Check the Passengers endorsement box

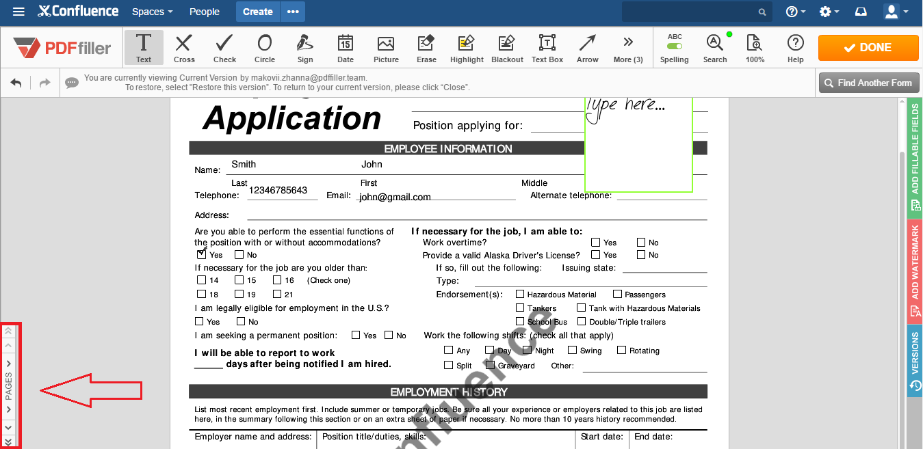coord(617,294)
